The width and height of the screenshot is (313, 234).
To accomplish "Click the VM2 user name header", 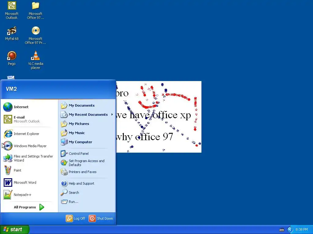I will pos(11,89).
